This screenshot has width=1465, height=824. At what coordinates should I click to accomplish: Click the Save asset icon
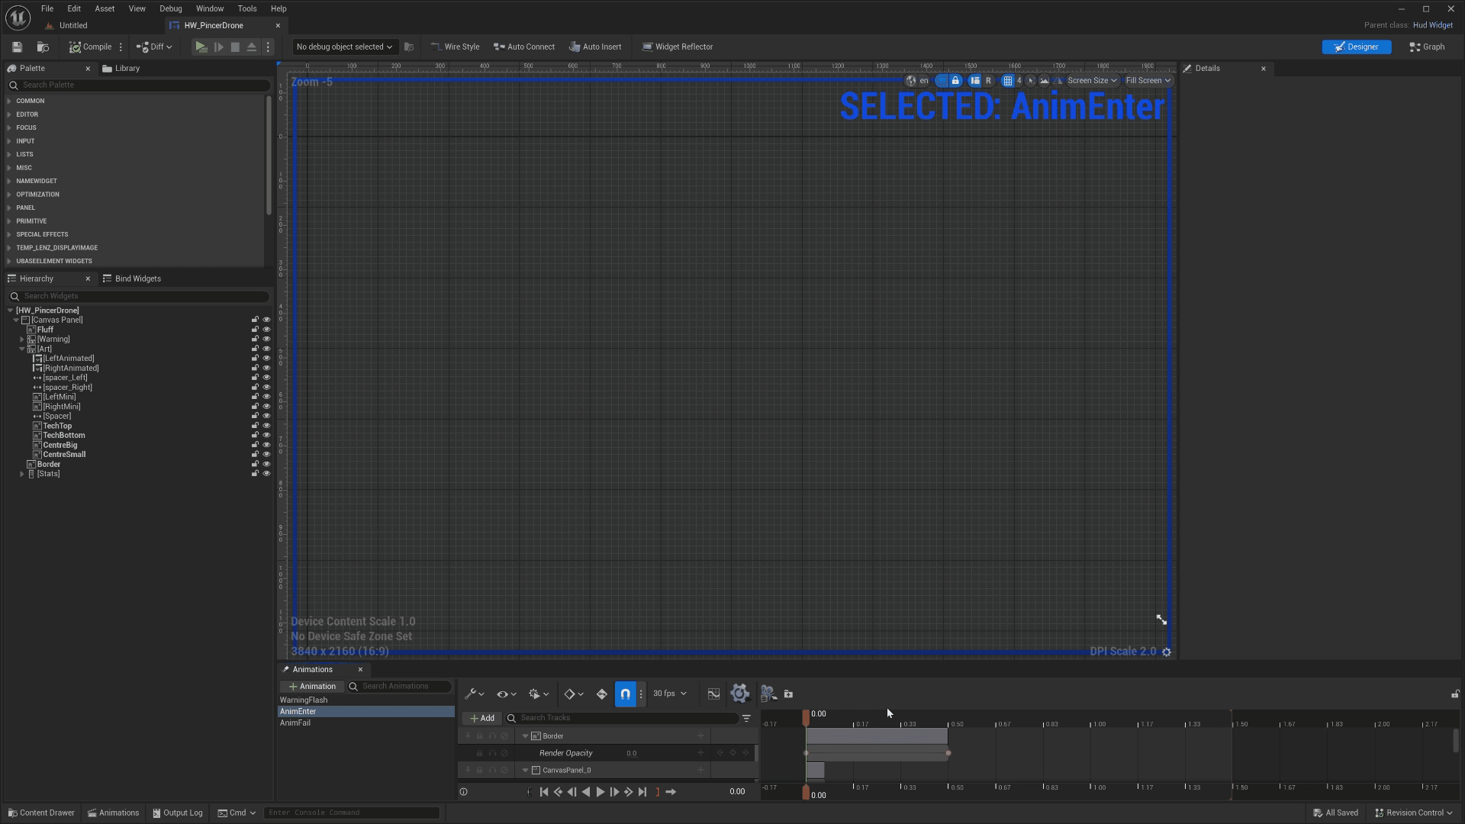tap(17, 47)
